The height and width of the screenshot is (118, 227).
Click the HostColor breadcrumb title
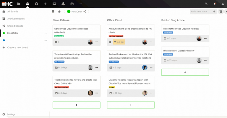point(77,11)
